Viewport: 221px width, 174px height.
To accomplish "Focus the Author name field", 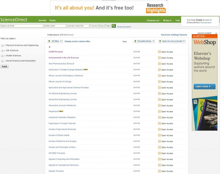I will click(55, 26).
